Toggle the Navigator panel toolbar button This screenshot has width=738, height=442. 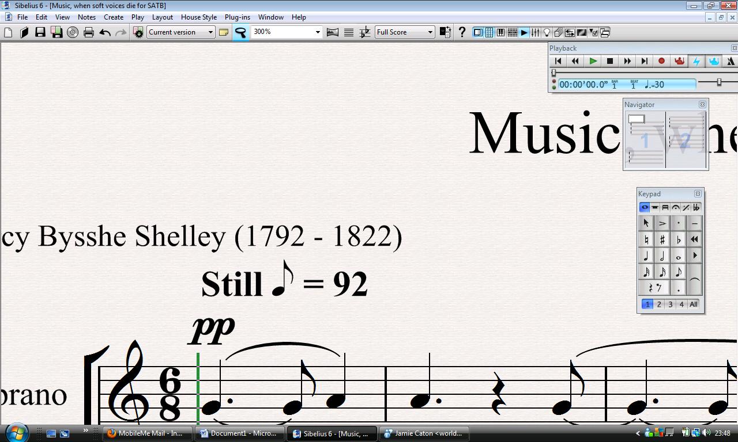pyautogui.click(x=478, y=32)
